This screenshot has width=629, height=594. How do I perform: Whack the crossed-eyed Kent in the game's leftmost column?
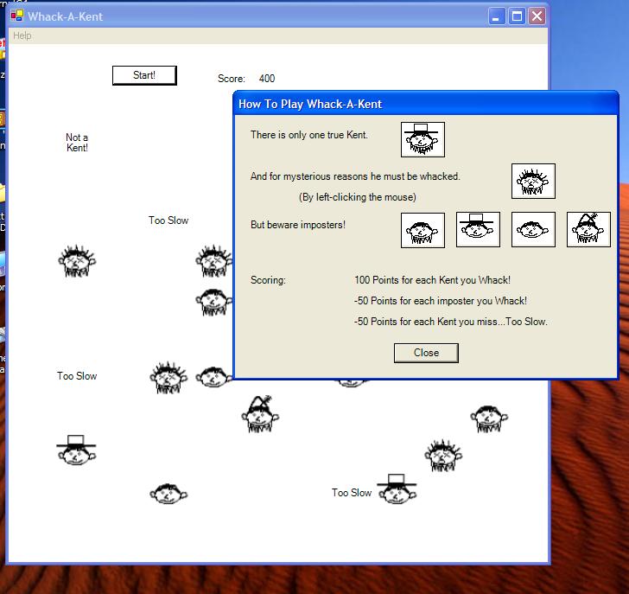pos(77,261)
